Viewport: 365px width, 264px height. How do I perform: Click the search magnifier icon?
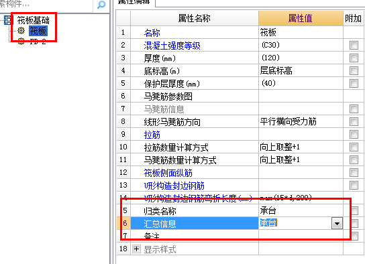coord(101,5)
